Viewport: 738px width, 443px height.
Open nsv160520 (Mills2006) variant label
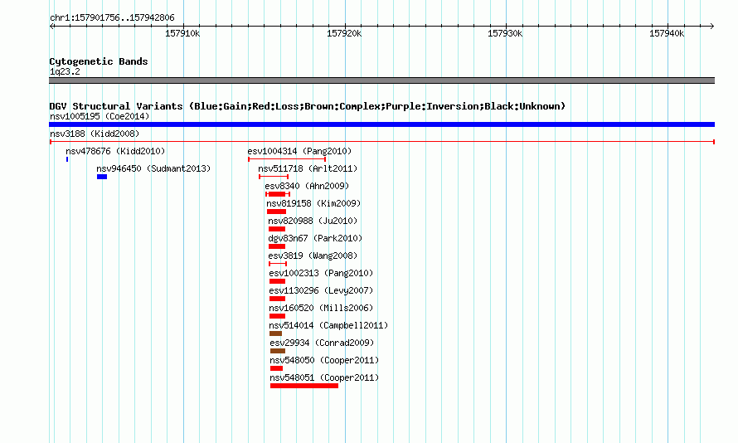[x=321, y=308]
